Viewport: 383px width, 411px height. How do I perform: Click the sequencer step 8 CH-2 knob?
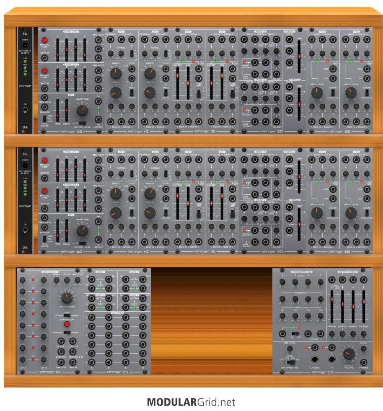tap(44, 359)
